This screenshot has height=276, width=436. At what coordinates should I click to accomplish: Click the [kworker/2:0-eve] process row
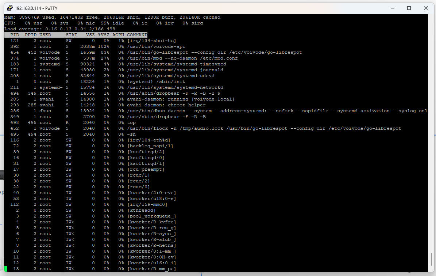[94, 193]
